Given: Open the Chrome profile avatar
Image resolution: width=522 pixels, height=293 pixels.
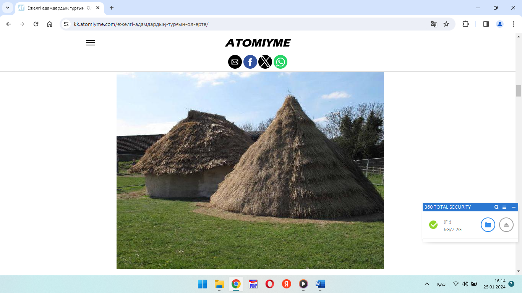Looking at the screenshot, I should [x=500, y=24].
